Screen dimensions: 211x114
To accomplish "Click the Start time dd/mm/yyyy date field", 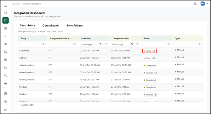I will tap(91, 44).
